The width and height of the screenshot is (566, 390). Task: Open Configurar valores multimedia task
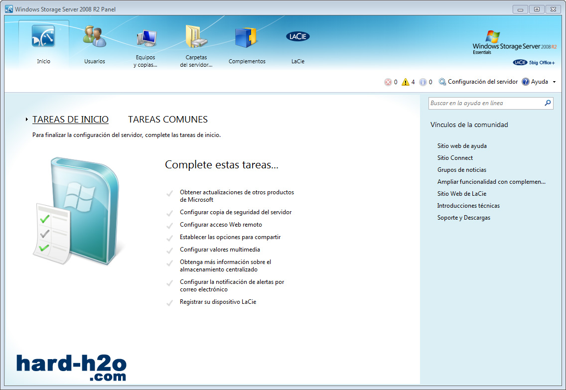[220, 250]
